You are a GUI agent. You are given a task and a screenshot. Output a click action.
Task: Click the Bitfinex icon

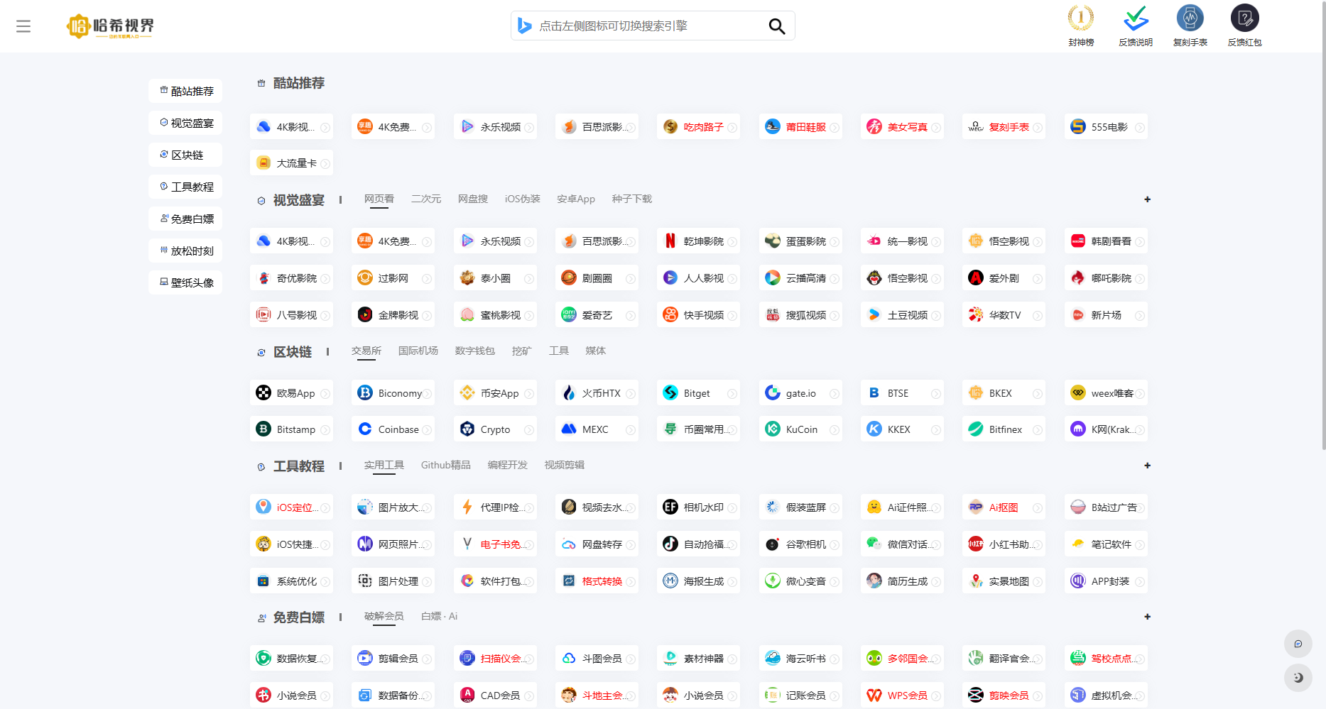click(976, 429)
